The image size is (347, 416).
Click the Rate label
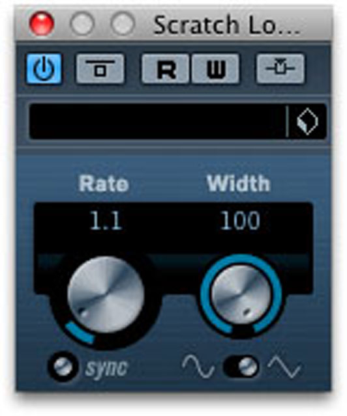coord(104,184)
